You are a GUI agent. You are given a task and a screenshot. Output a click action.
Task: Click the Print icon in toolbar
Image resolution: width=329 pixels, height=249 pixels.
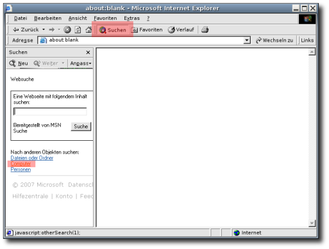click(205, 29)
